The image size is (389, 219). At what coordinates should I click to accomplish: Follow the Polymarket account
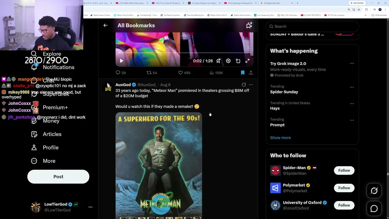(344, 188)
